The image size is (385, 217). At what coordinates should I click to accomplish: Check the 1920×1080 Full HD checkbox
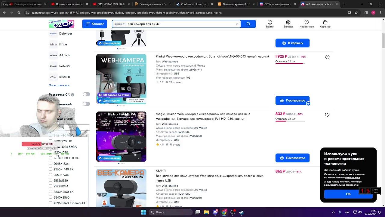pyautogui.click(x=51, y=158)
